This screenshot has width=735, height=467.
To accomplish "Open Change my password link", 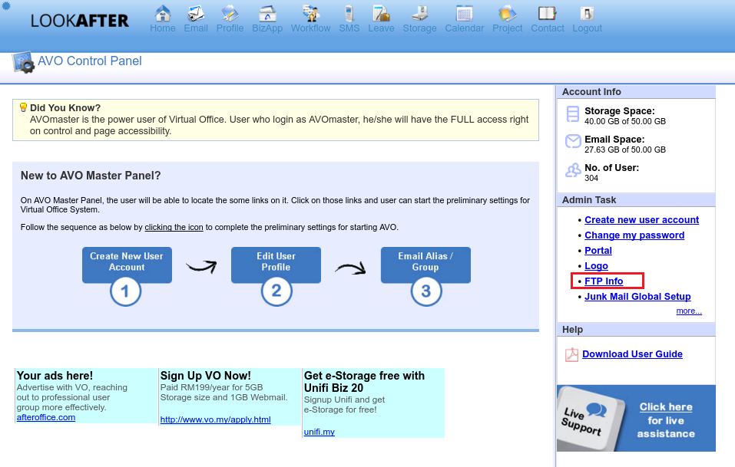I will (x=634, y=235).
